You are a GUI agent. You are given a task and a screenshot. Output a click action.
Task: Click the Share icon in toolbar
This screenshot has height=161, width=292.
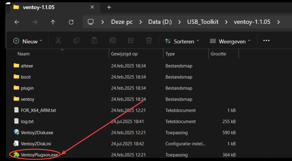(x=131, y=41)
